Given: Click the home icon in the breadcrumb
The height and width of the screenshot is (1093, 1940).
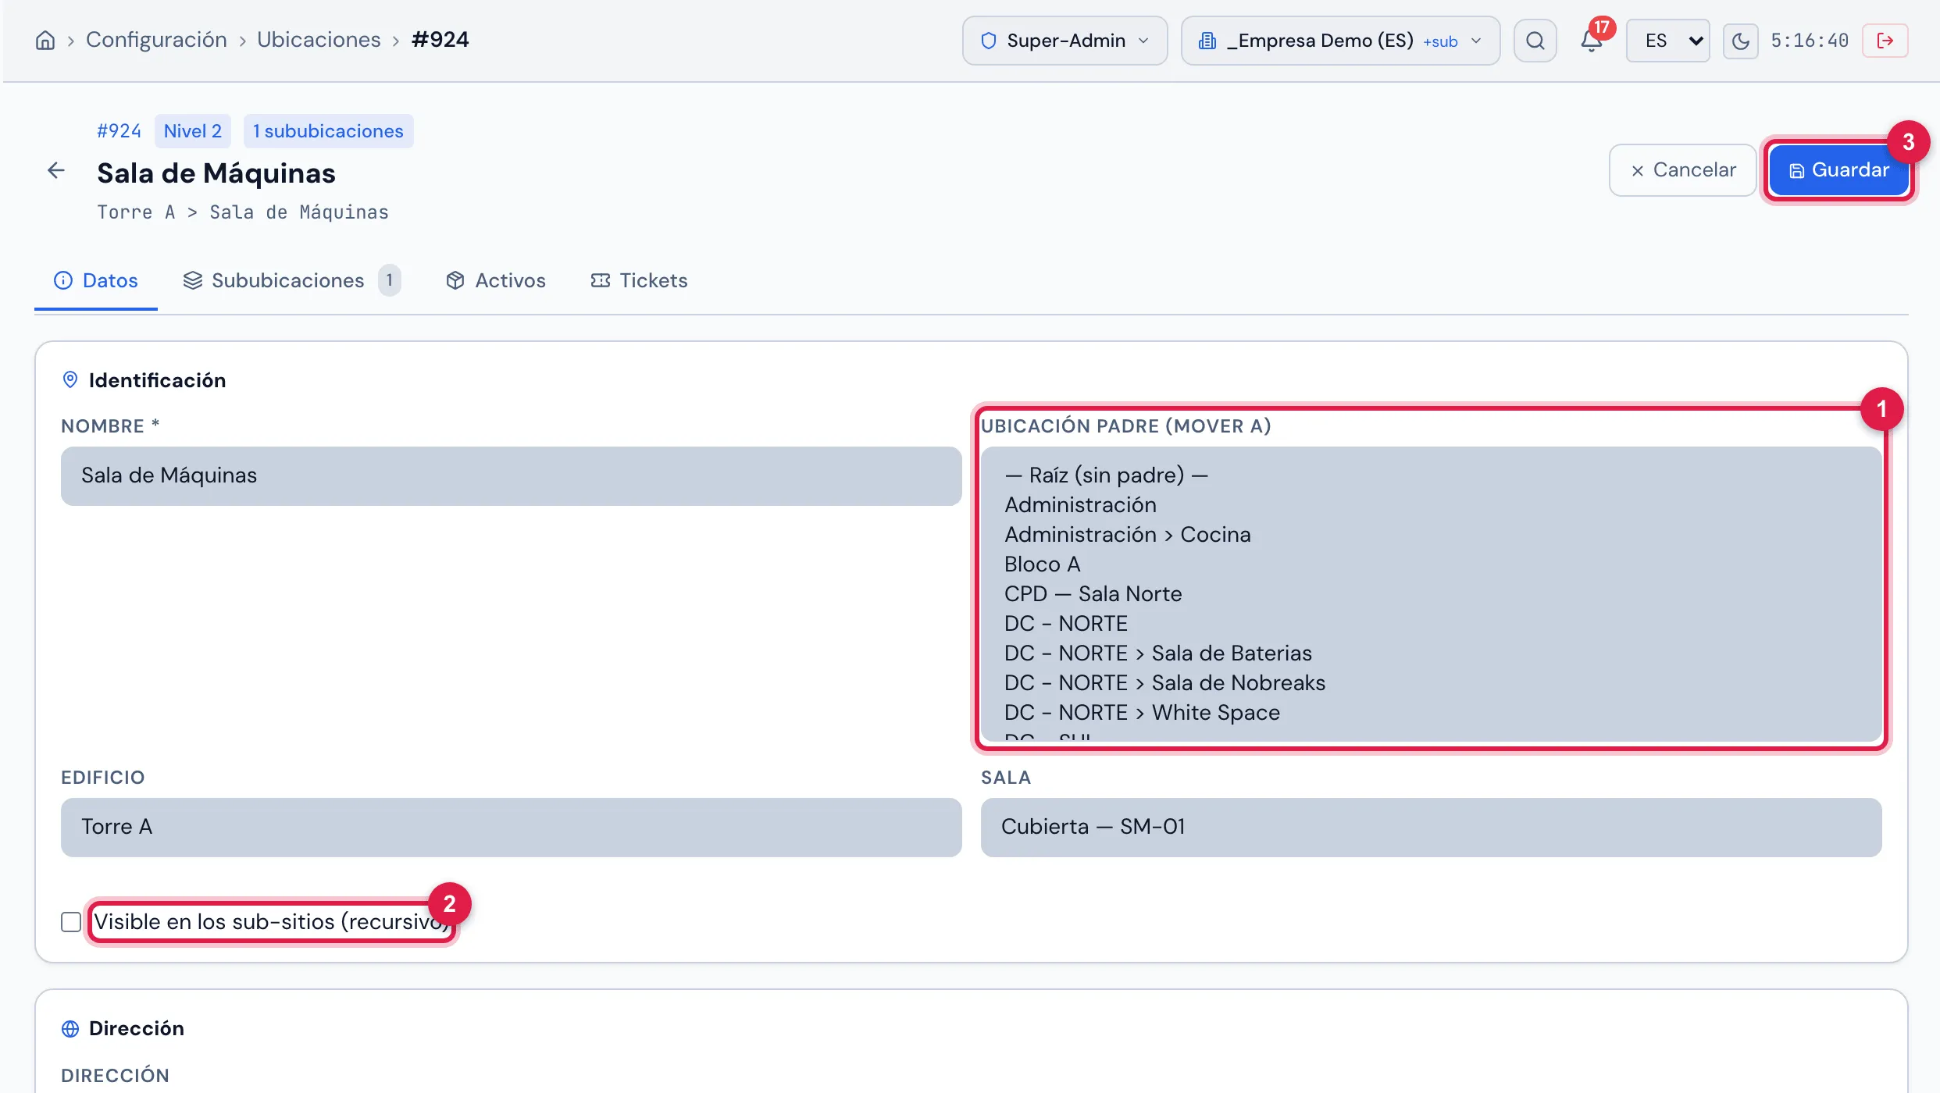Looking at the screenshot, I should point(45,41).
